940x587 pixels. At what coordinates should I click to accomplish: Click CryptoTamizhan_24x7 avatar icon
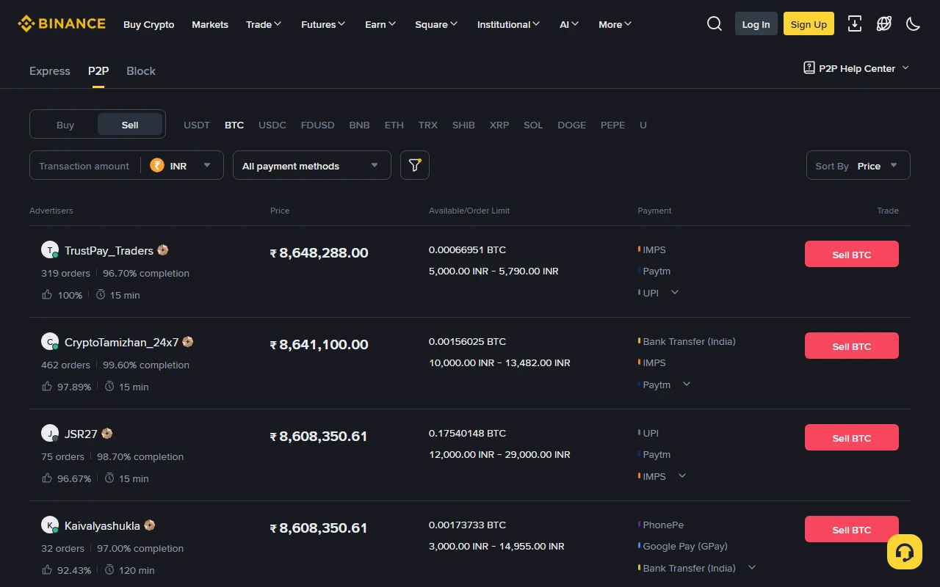[50, 341]
